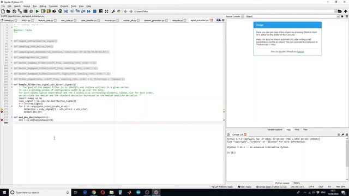Viewport: 349px width, 196px height.
Task: Switch to the History tab
Action: point(297,183)
